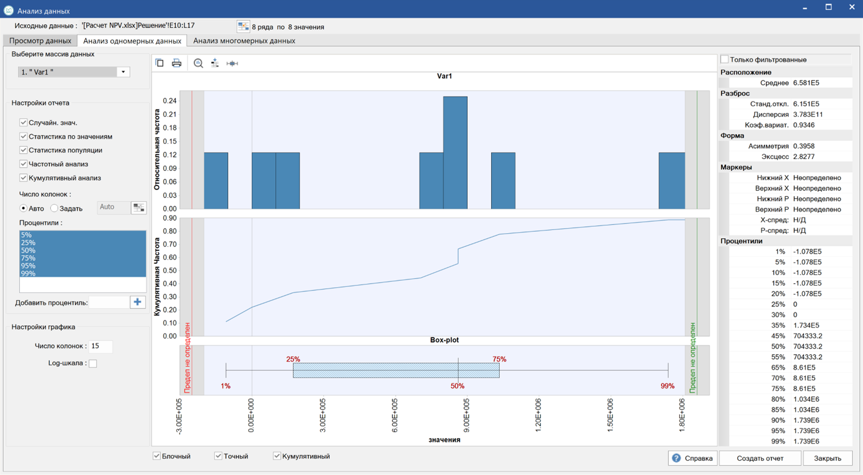This screenshot has width=863, height=475.
Task: Click the copy chart icon
Action: 159,63
